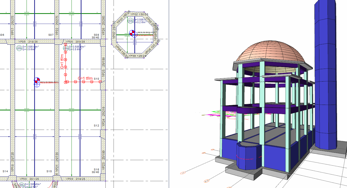This screenshot has width=347, height=188.
Task: Click the Q= 0.2 tf/m² load text
Action: click(140, 22)
